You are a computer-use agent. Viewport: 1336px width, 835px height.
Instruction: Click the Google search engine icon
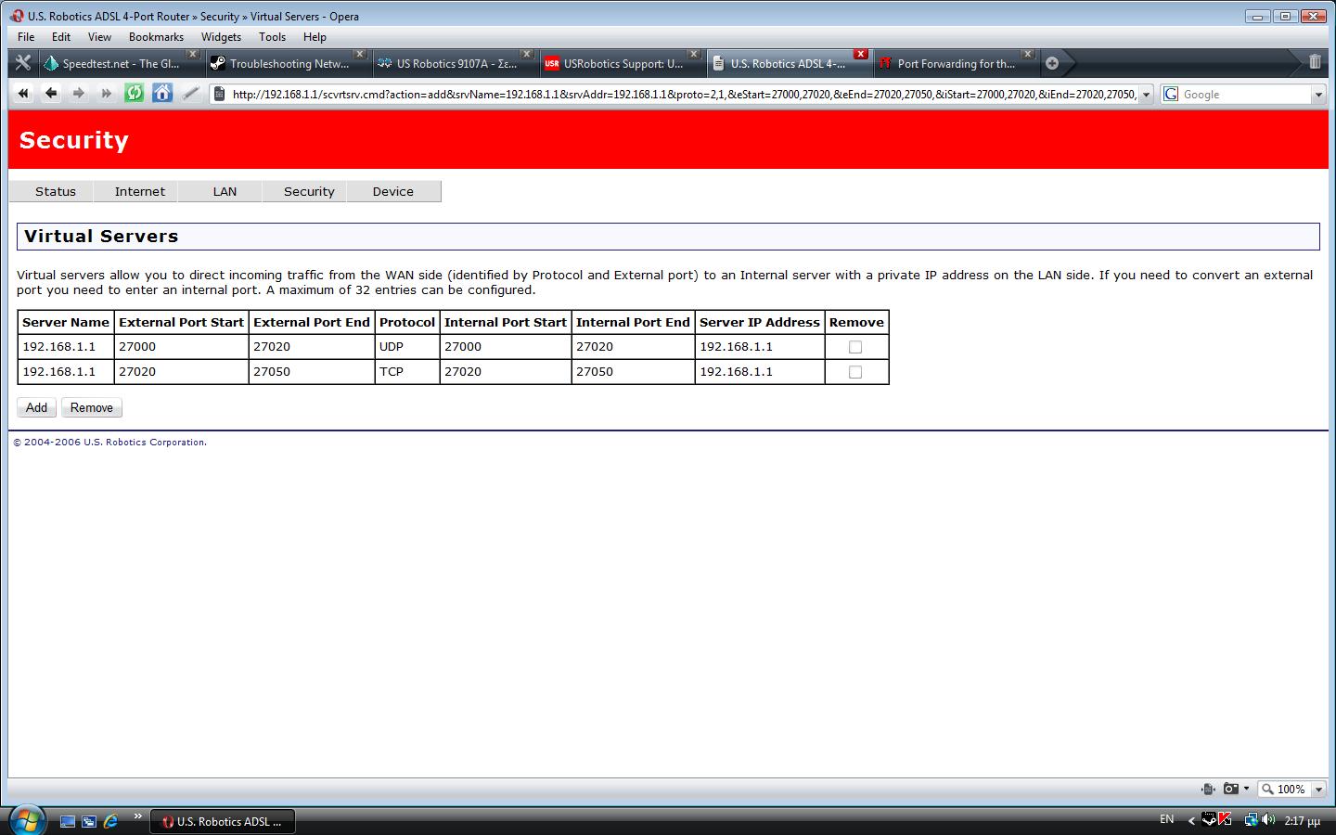[1171, 94]
